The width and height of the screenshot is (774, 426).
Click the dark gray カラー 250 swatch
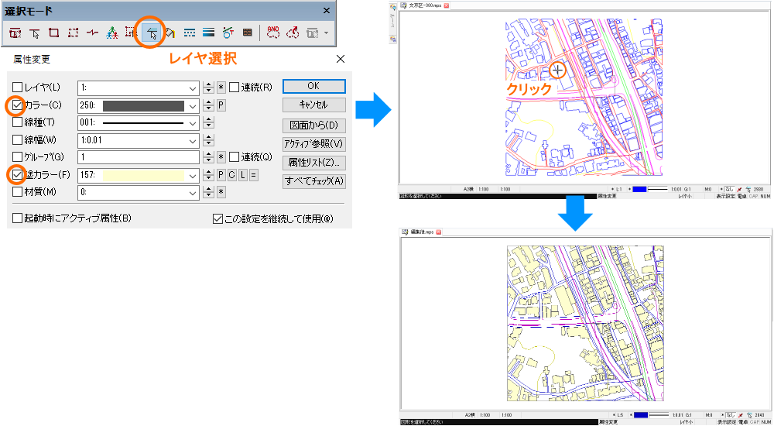click(x=143, y=106)
